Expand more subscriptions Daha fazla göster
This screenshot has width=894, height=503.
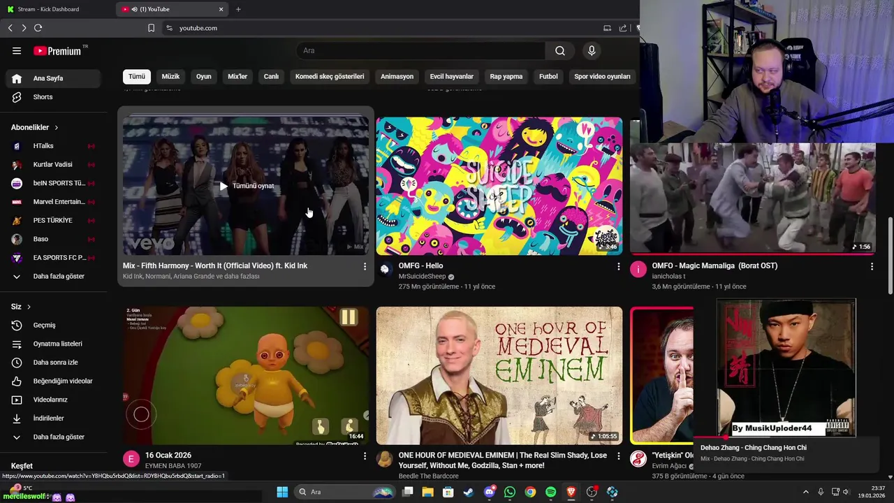click(53, 276)
